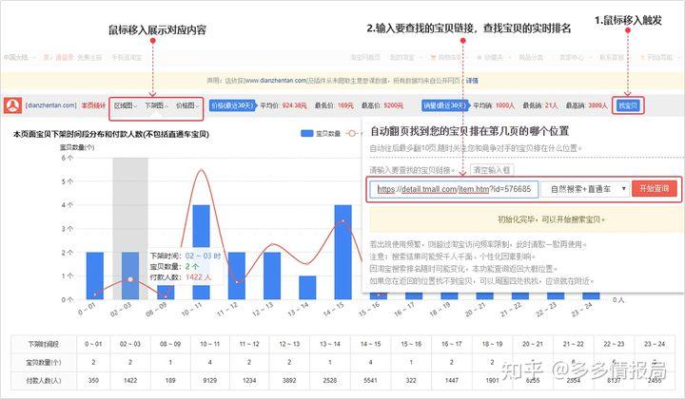
Task: Click the average sales value 1000人
Action: [505, 105]
